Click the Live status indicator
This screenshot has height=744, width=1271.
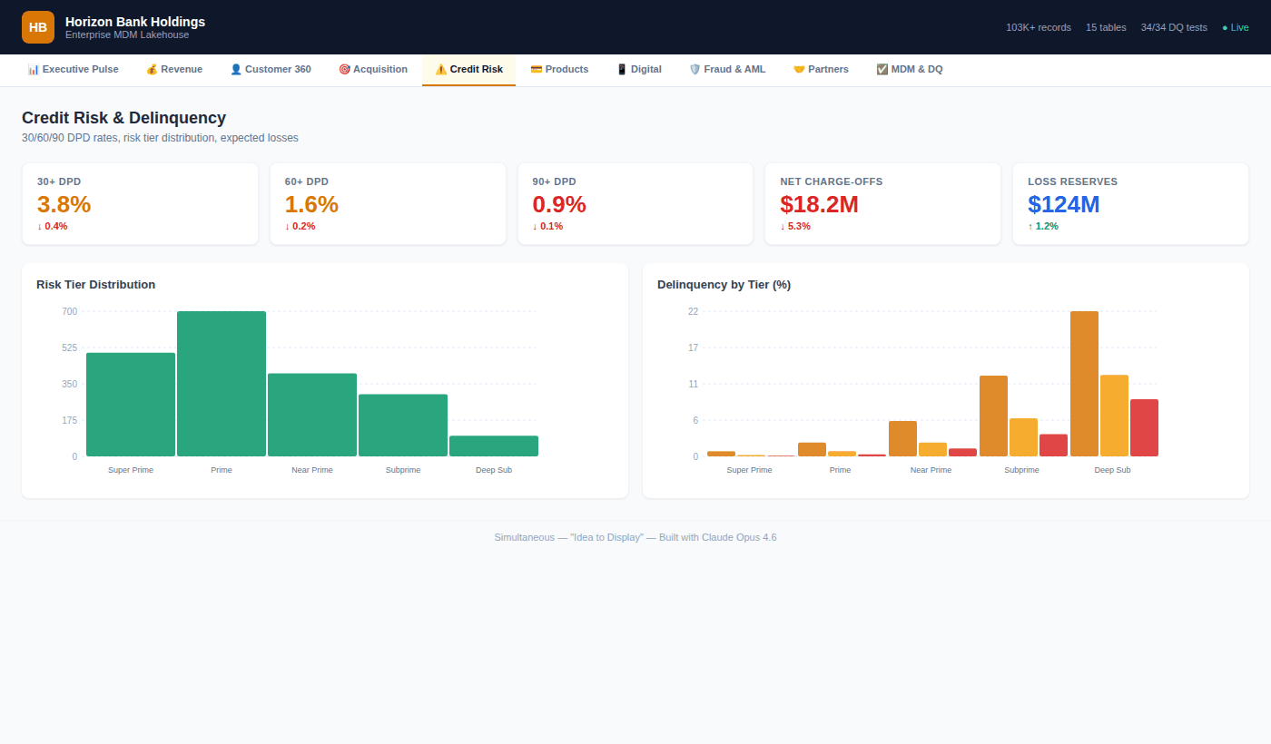(x=1235, y=27)
